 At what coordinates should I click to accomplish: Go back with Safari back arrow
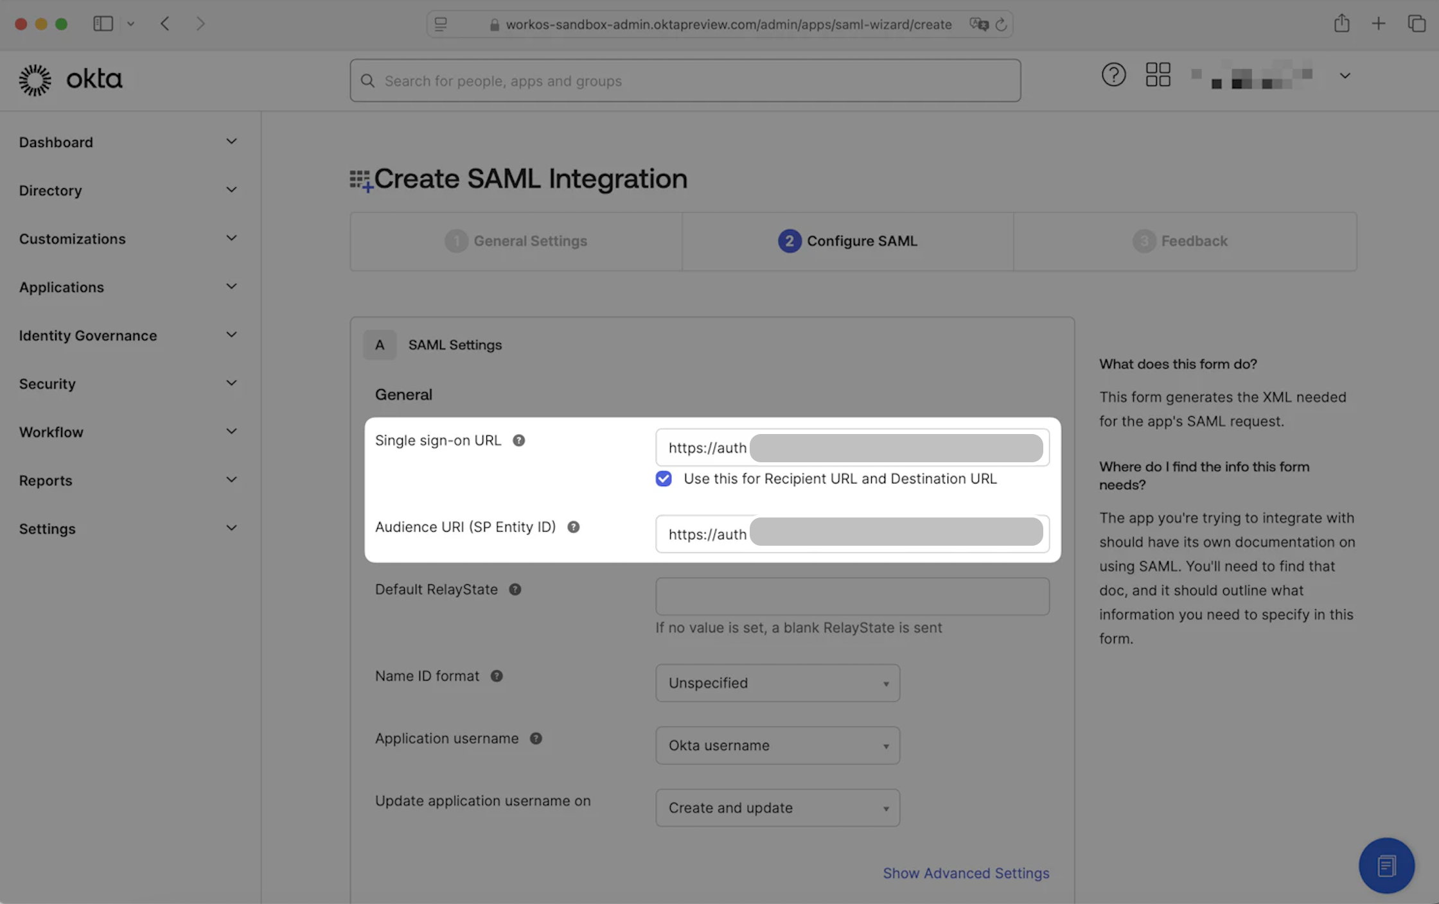(x=165, y=24)
